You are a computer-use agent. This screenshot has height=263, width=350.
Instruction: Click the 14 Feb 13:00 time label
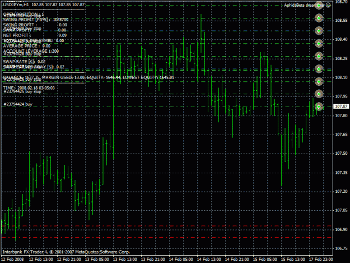point(209,260)
